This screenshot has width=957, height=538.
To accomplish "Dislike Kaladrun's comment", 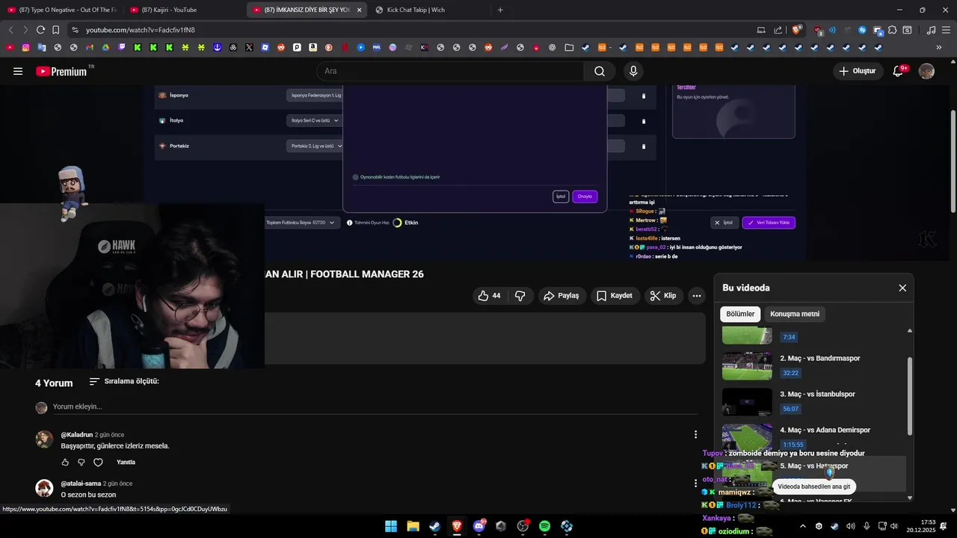I will [81, 463].
